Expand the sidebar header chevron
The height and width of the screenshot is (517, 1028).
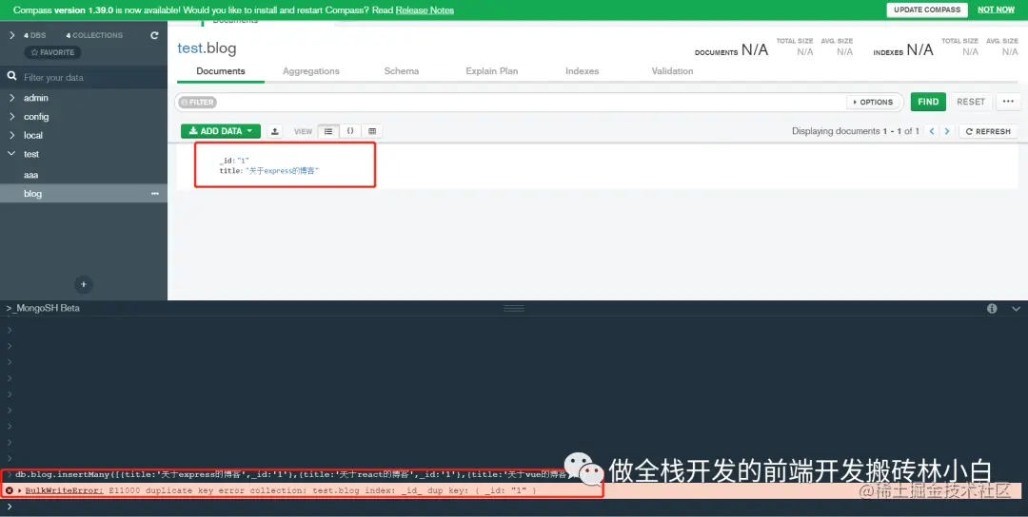(11, 35)
